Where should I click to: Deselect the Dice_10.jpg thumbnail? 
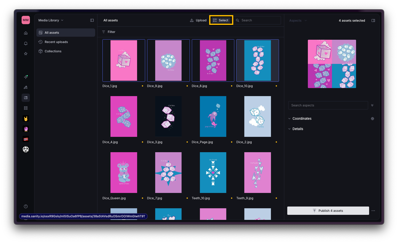(x=258, y=60)
